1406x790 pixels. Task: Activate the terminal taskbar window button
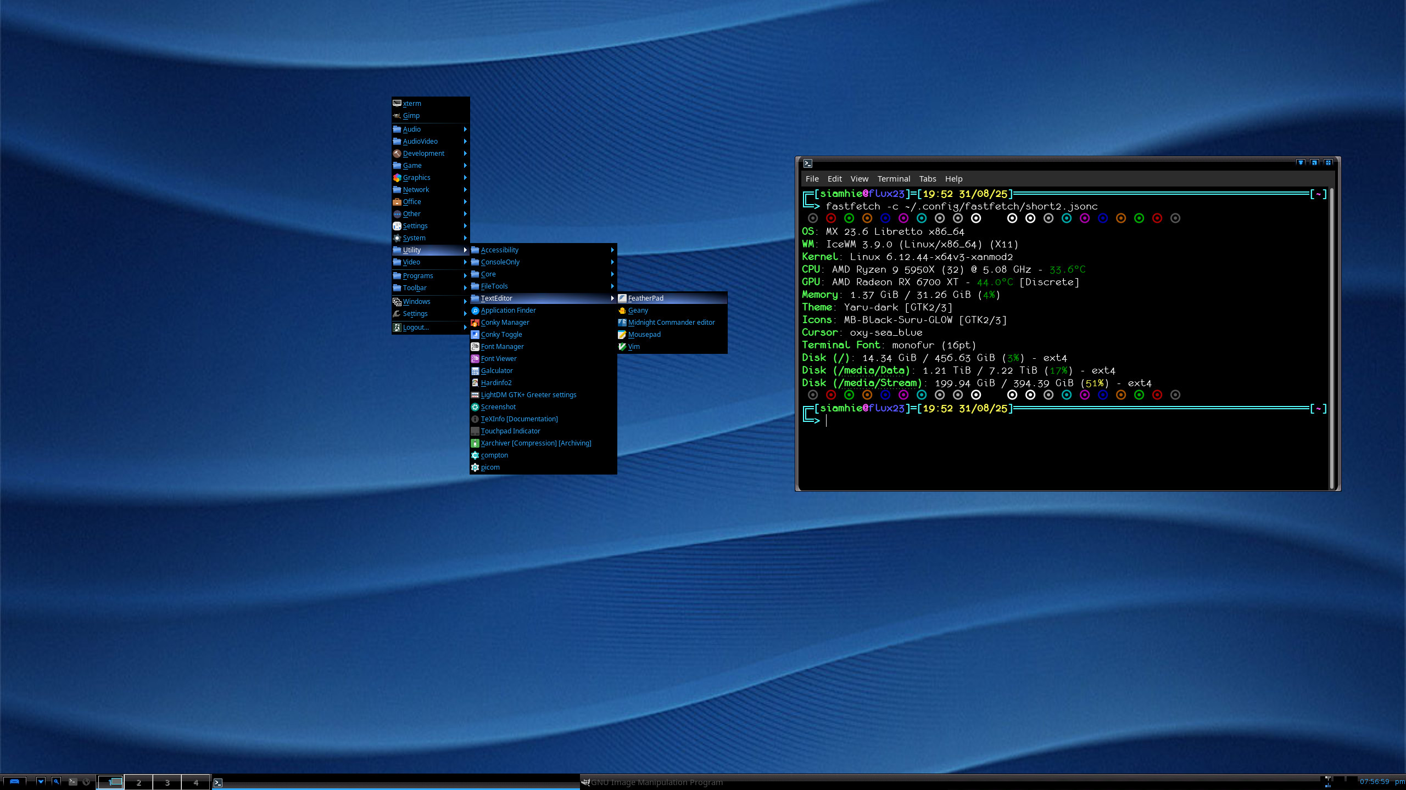(395, 782)
